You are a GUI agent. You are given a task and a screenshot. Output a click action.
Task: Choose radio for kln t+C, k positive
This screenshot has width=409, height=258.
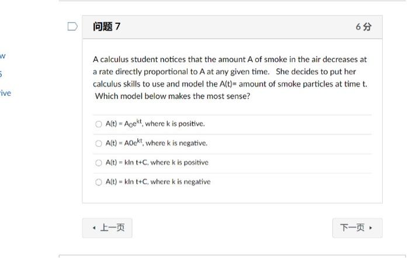pyautogui.click(x=98, y=163)
